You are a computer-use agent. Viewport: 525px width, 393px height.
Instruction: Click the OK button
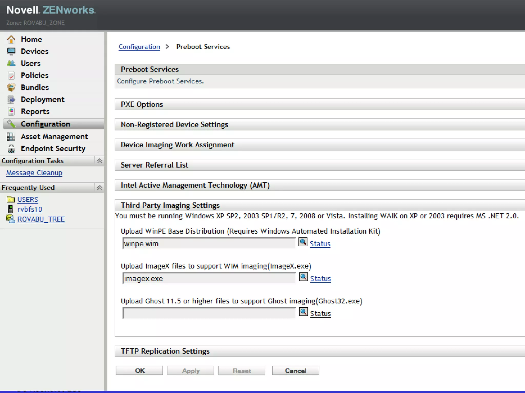139,370
